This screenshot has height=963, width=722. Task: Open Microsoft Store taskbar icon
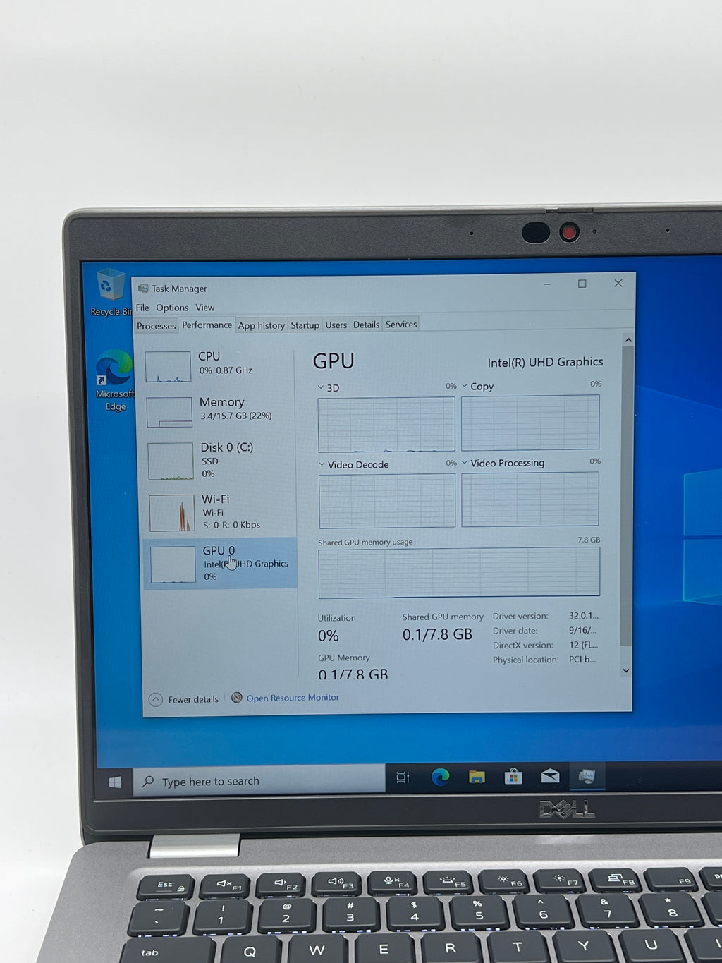tap(513, 777)
